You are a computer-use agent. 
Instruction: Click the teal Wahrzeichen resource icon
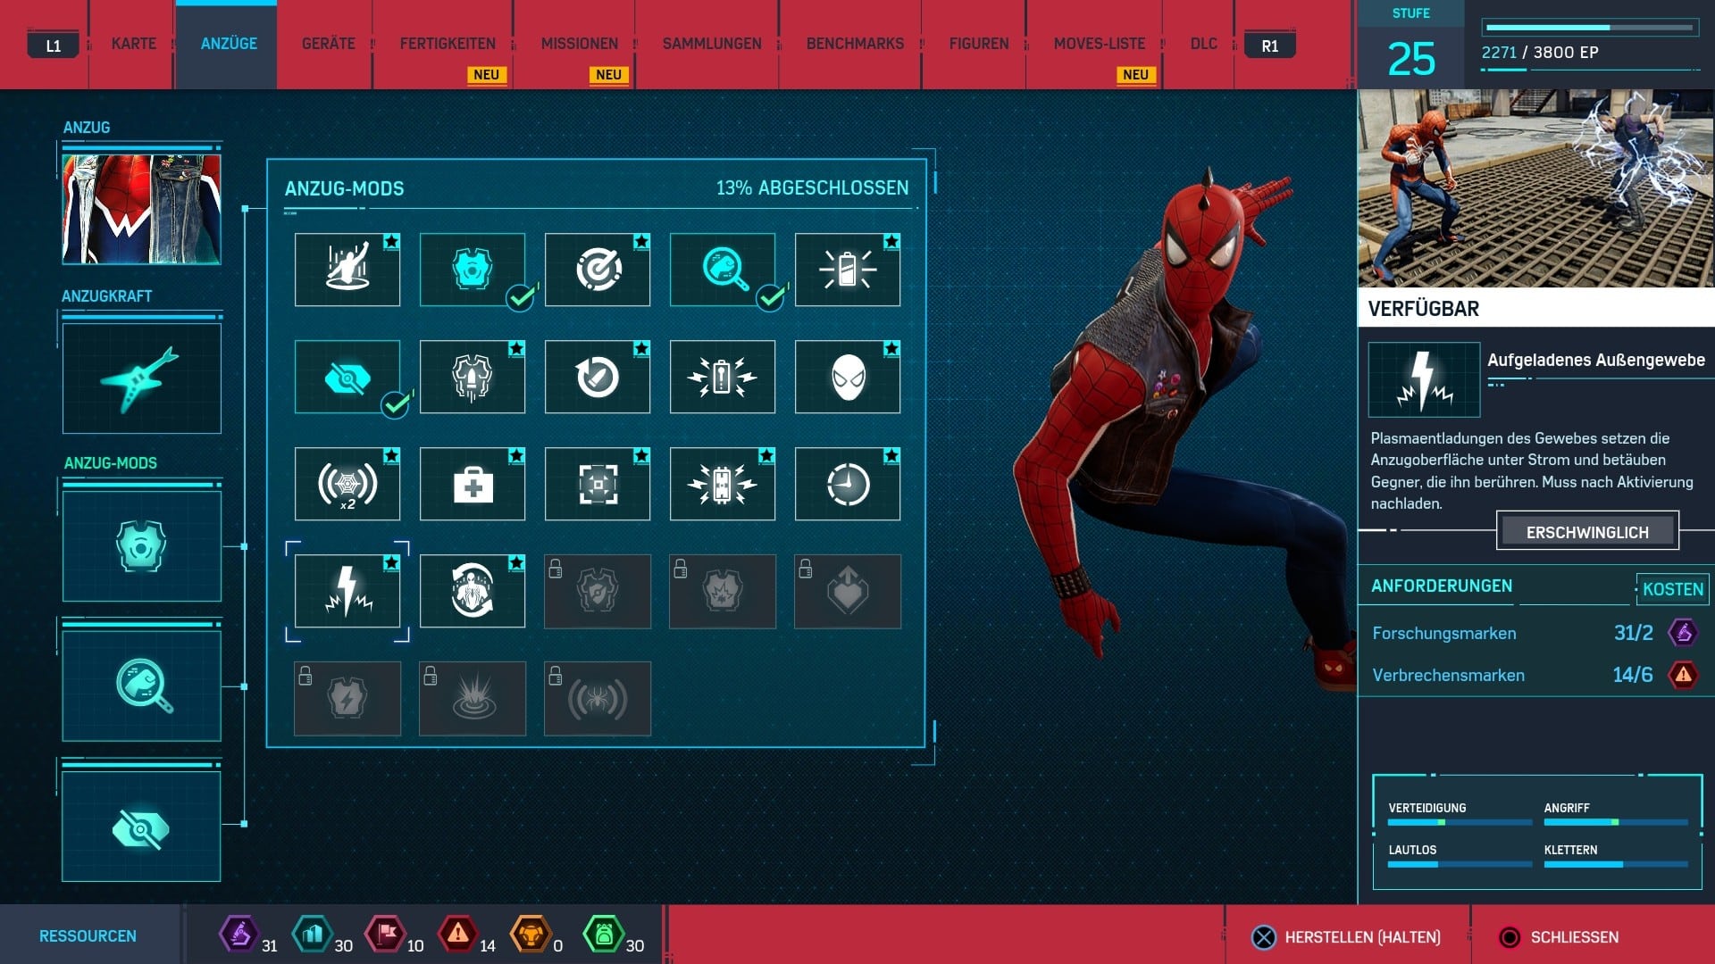tap(313, 935)
